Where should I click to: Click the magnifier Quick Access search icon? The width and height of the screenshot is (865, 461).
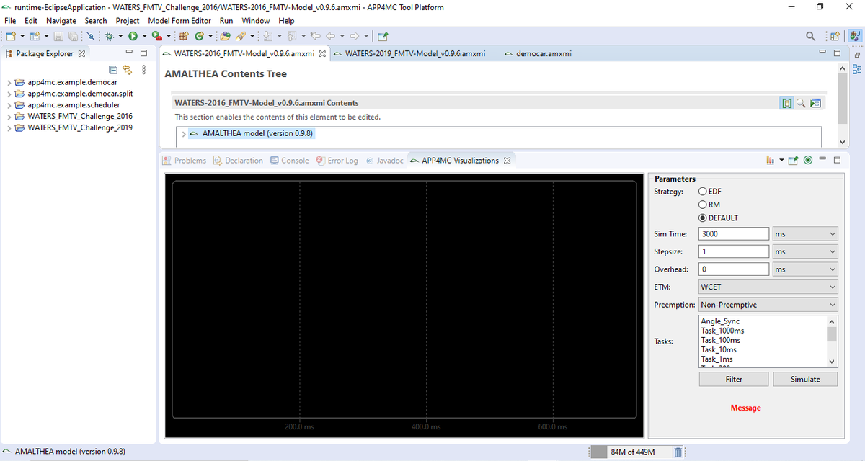[812, 36]
